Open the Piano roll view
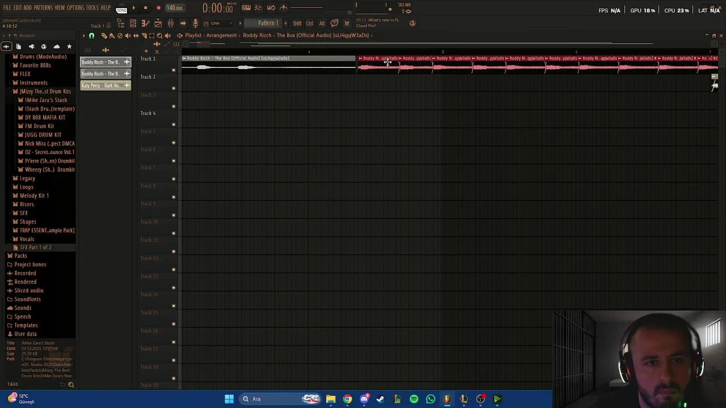Screen dimensions: 726x408 (145, 23)
